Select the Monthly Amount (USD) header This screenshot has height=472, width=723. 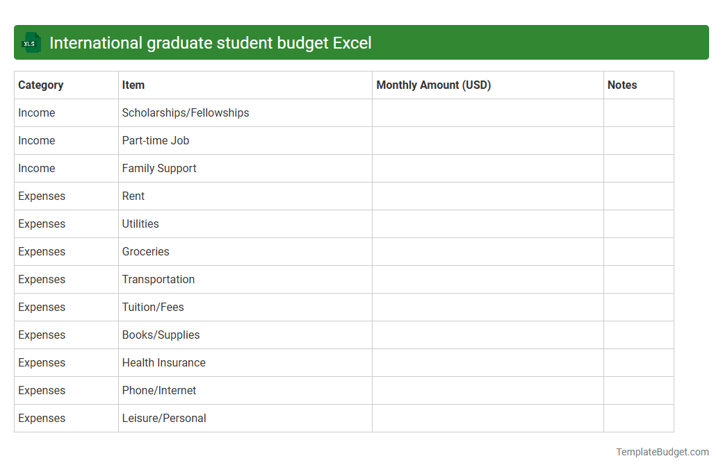433,85
